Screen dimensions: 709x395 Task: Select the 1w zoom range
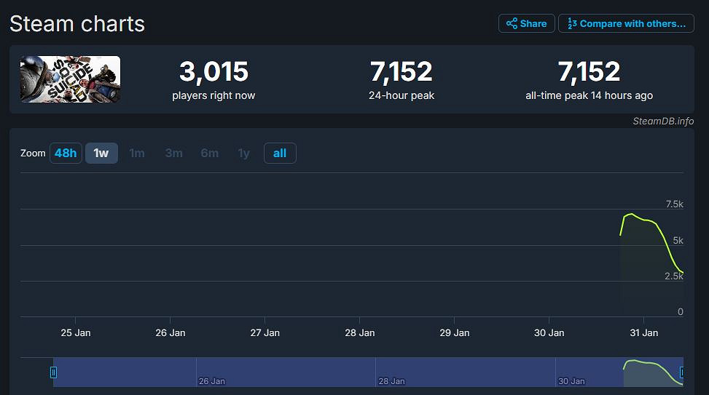point(101,153)
